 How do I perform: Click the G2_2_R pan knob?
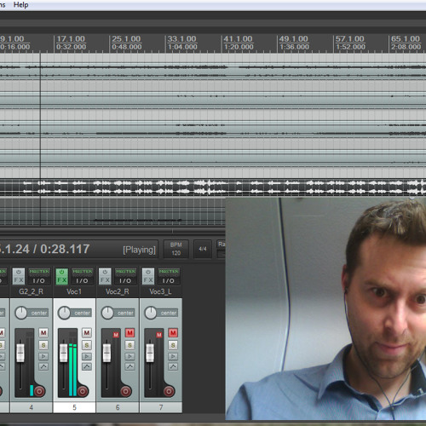point(21,313)
